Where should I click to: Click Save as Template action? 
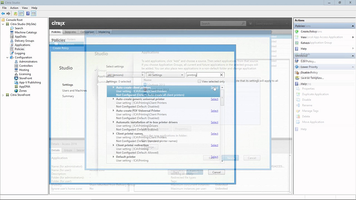tap(312, 78)
